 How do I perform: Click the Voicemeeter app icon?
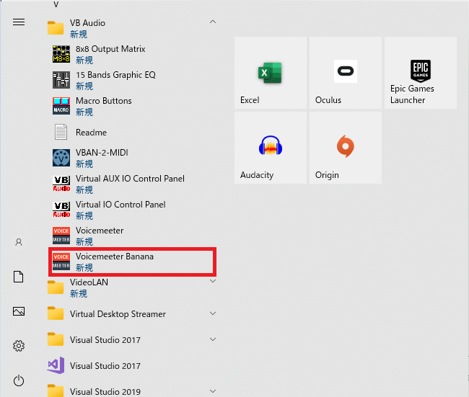tap(61, 236)
